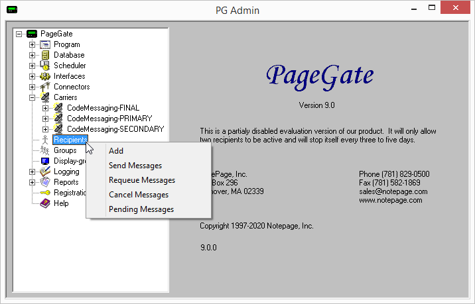The height and width of the screenshot is (304, 475).
Task: Select the Logging tree item
Action: click(66, 172)
